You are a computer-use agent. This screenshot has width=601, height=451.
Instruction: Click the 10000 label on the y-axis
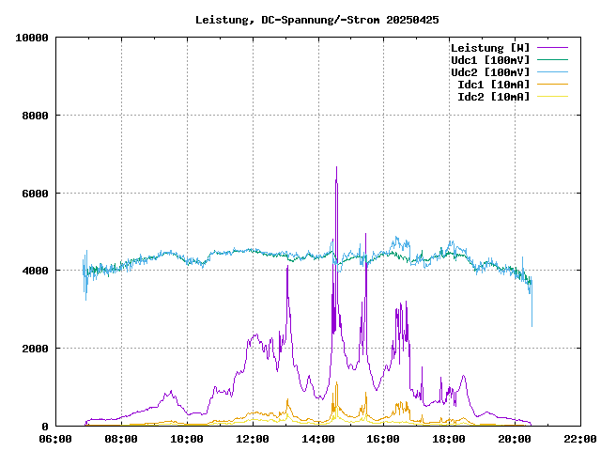[30, 38]
